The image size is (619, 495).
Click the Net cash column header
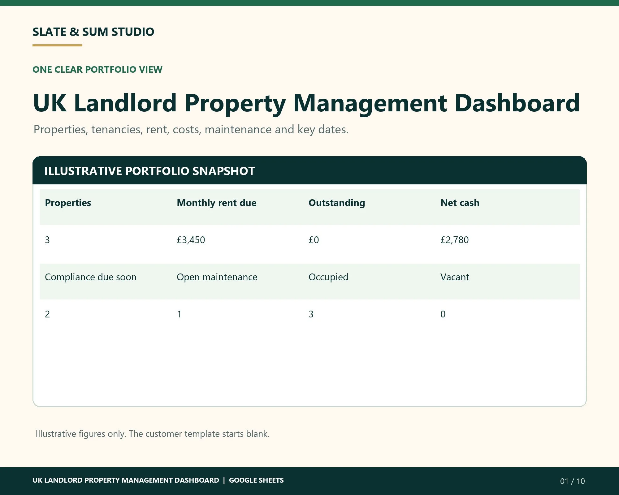(460, 203)
